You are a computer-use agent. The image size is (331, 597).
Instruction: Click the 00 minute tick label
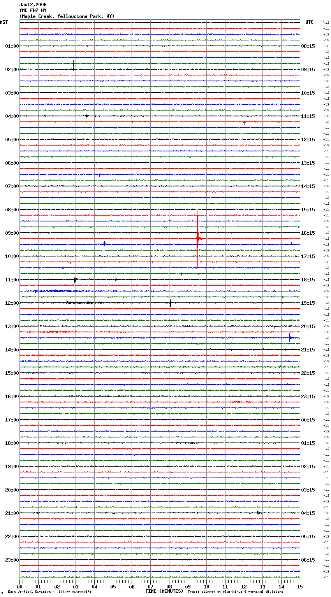pos(19,586)
